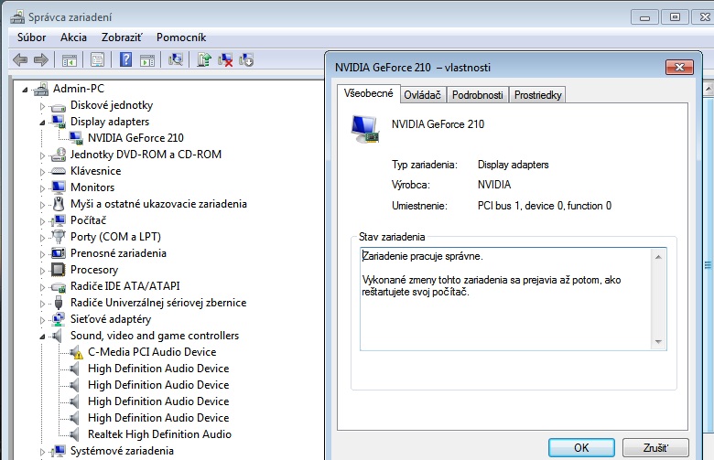Select the Prenosné zariadenia label
714x460 pixels.
point(118,253)
